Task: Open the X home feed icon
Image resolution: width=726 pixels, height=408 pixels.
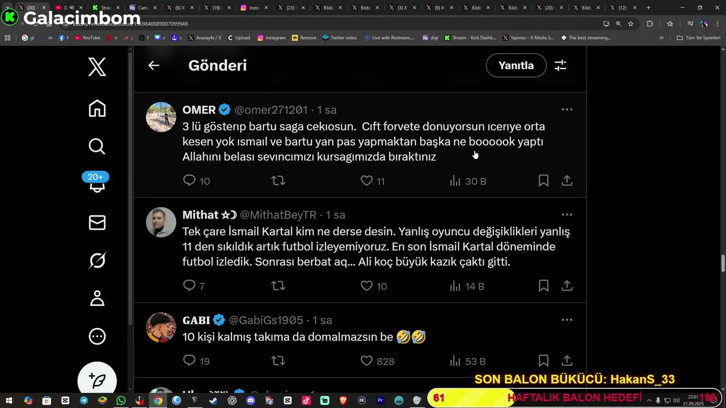Action: pos(97,108)
